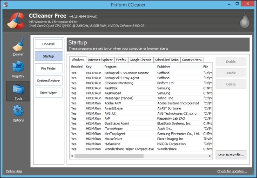Sort by the Enabled column header
The image size is (257, 178).
[x=77, y=67]
